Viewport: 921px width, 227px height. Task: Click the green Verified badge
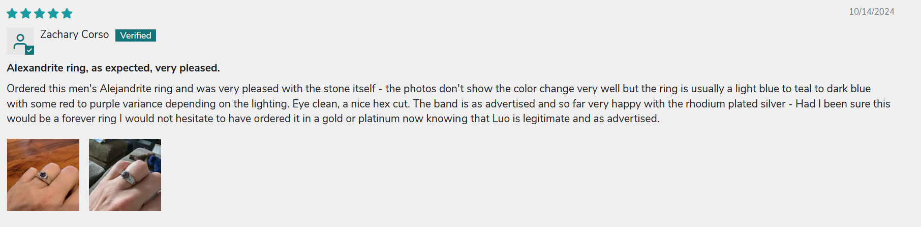point(136,35)
